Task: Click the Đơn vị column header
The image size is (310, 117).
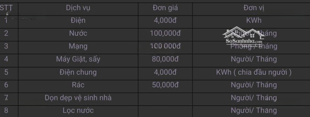Action: tap(254, 8)
